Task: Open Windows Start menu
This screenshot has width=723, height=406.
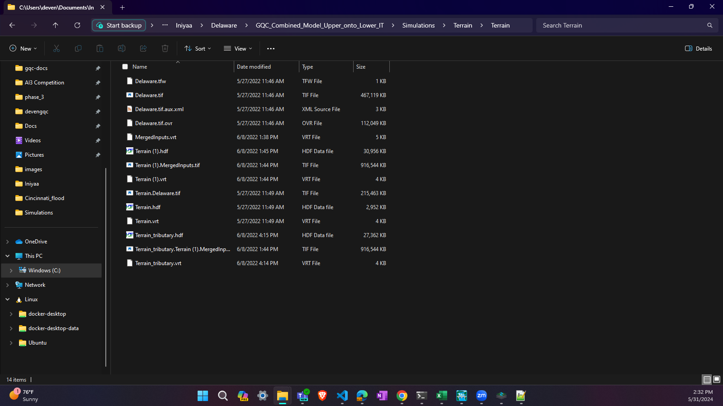Action: click(x=203, y=396)
